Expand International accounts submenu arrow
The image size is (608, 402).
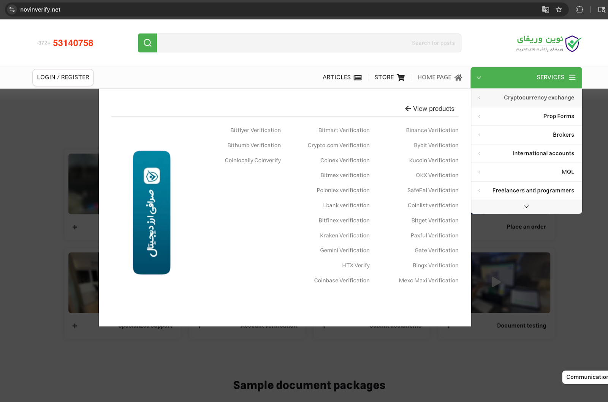pos(480,154)
